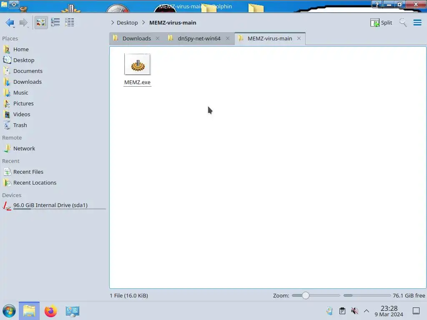Open the hamburger menu
427x320 pixels.
click(x=417, y=22)
